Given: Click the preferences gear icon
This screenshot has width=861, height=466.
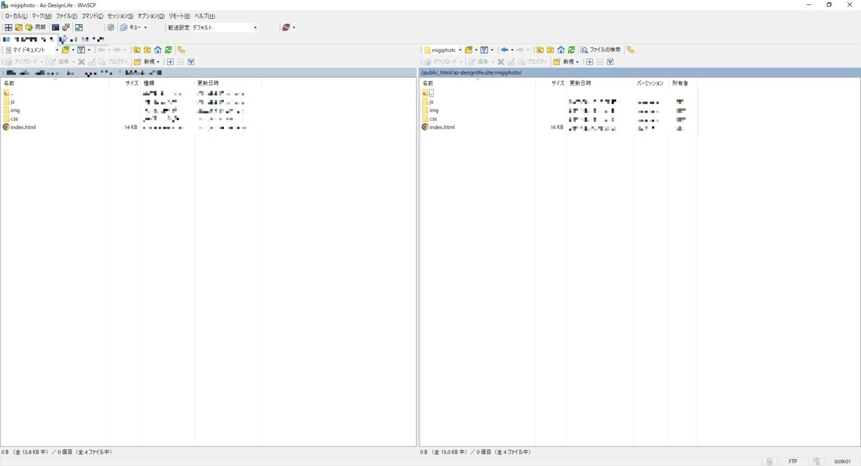Looking at the screenshot, I should point(111,27).
